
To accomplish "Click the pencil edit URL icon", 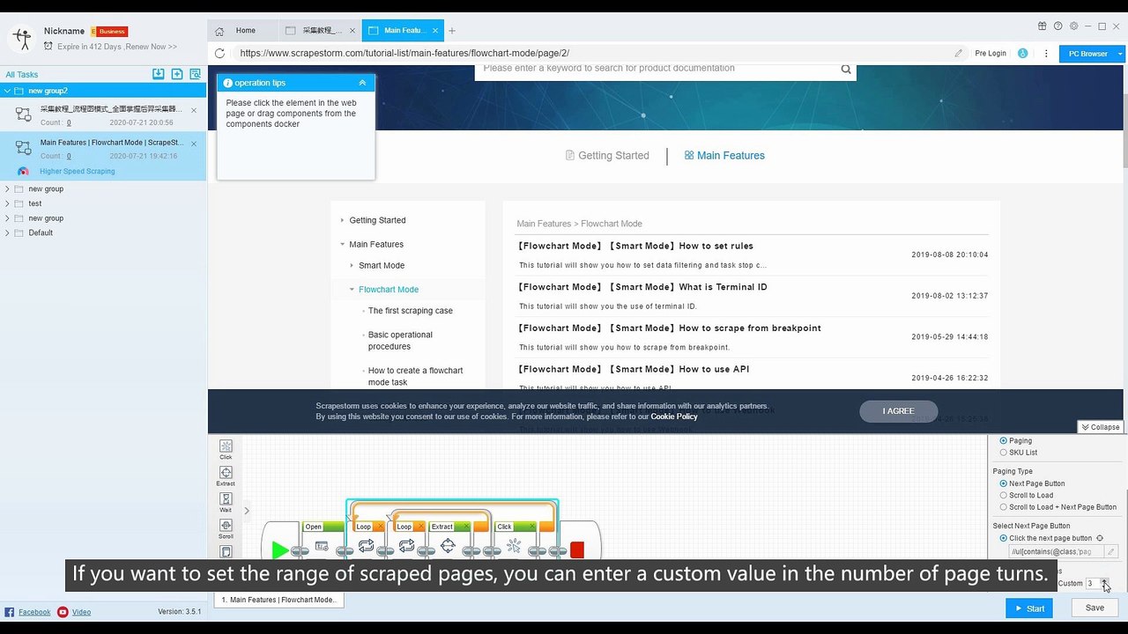I will [x=959, y=53].
